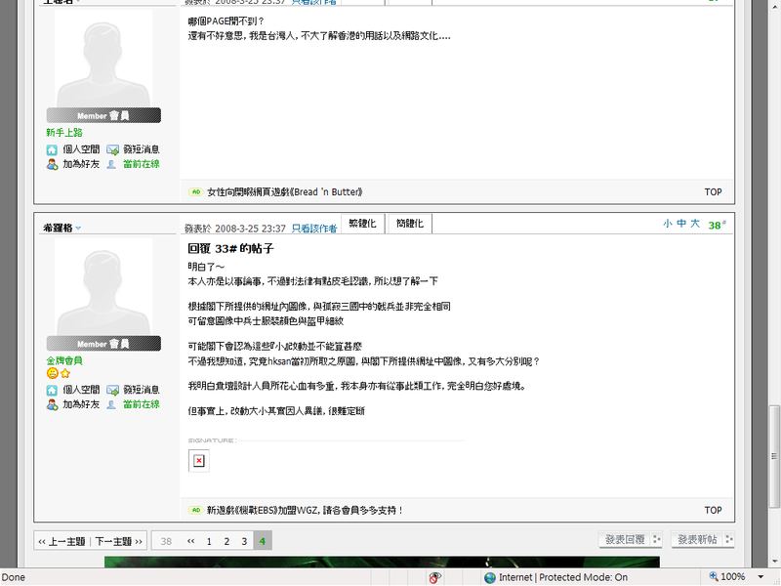This screenshot has height=586, width=781.
Task: Click the arrow icon beside 發表新帖
Action: point(728,539)
